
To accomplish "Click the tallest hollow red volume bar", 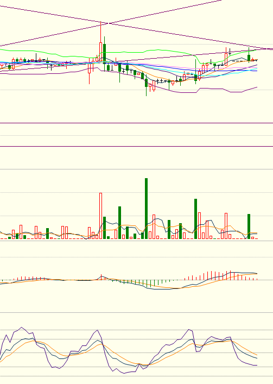I will point(100,216).
